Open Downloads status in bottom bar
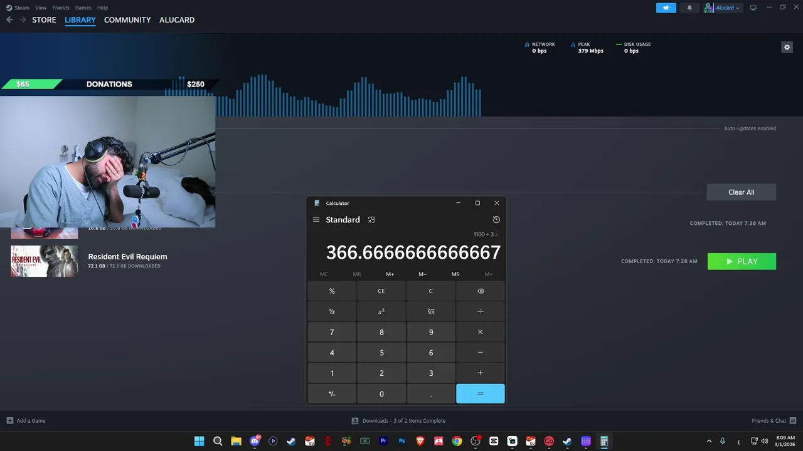The width and height of the screenshot is (803, 451). pos(398,421)
